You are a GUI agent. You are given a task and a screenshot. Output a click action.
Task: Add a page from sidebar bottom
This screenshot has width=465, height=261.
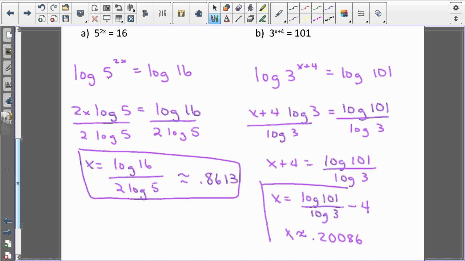coord(8,244)
